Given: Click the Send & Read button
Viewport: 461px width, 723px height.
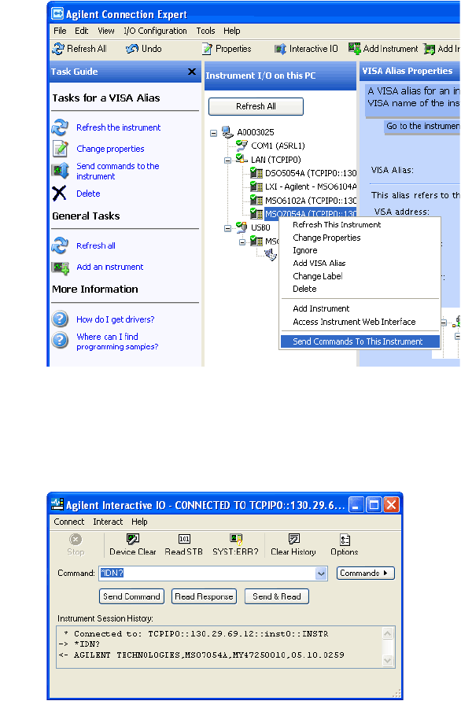Looking at the screenshot, I should [277, 596].
